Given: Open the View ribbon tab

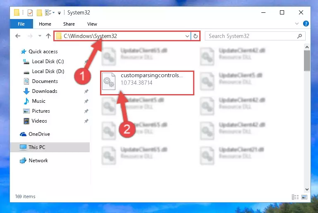Looking at the screenshot, I should [x=92, y=24].
